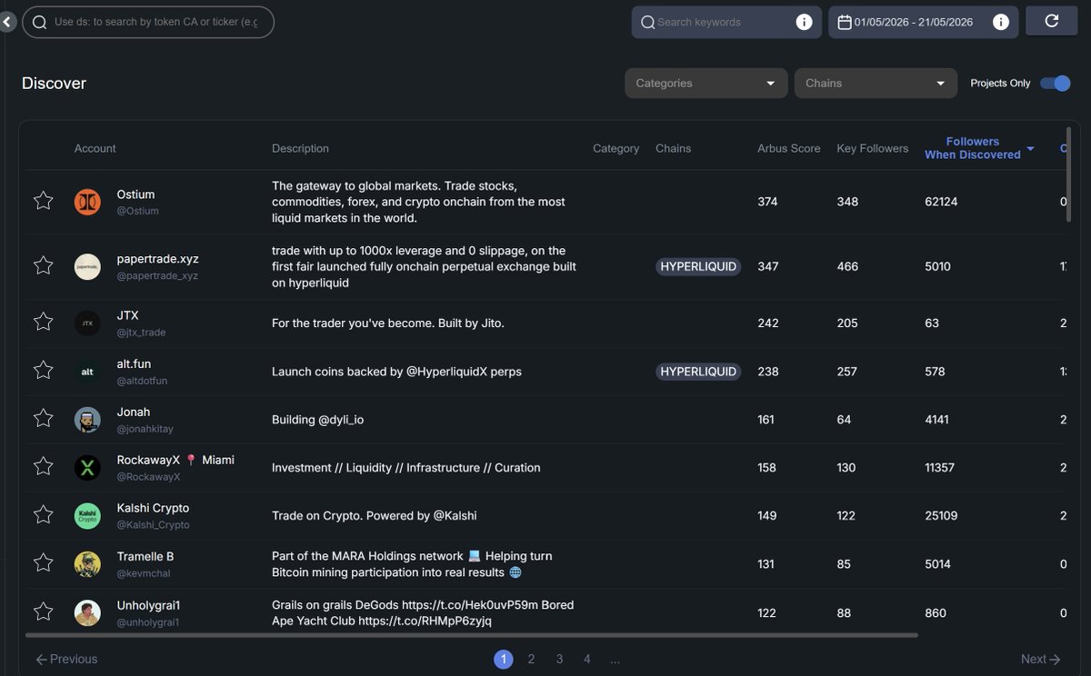The width and height of the screenshot is (1091, 676).
Task: Click HYPERLIQUID chain tag for papertrade.xyz
Action: tap(698, 266)
